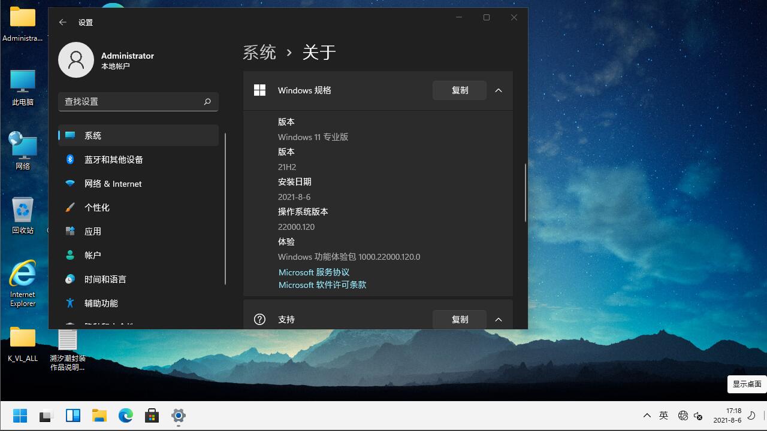Click the sidebar vertical scrollbar

[225, 209]
